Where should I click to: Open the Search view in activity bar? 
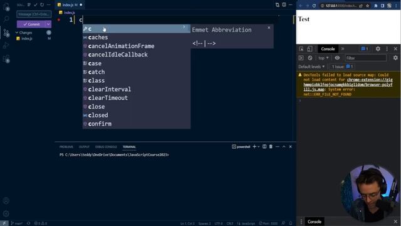pos(6,19)
